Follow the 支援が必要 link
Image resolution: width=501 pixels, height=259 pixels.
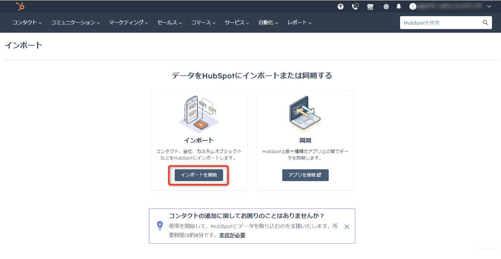point(232,235)
